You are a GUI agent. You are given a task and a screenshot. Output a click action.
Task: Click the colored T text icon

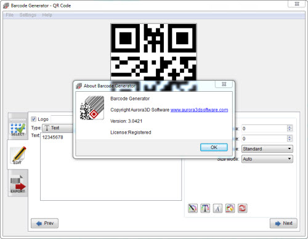point(205,208)
